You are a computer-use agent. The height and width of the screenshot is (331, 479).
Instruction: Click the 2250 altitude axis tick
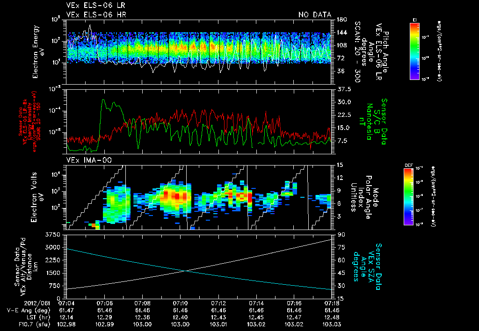pos(52,260)
